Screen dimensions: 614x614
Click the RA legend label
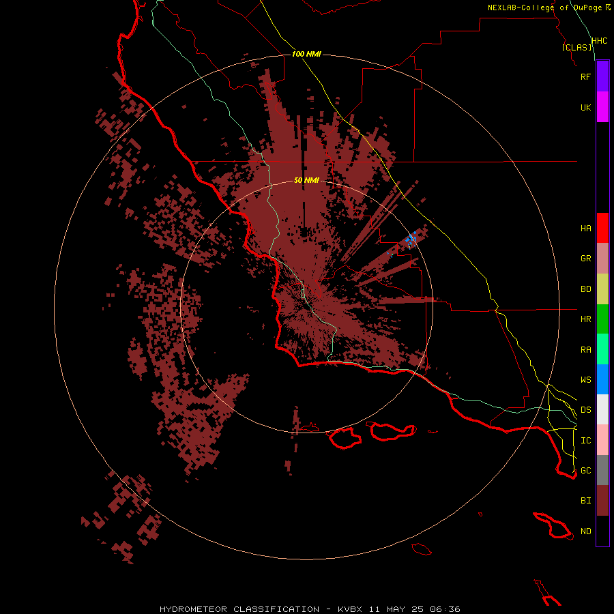(x=585, y=350)
